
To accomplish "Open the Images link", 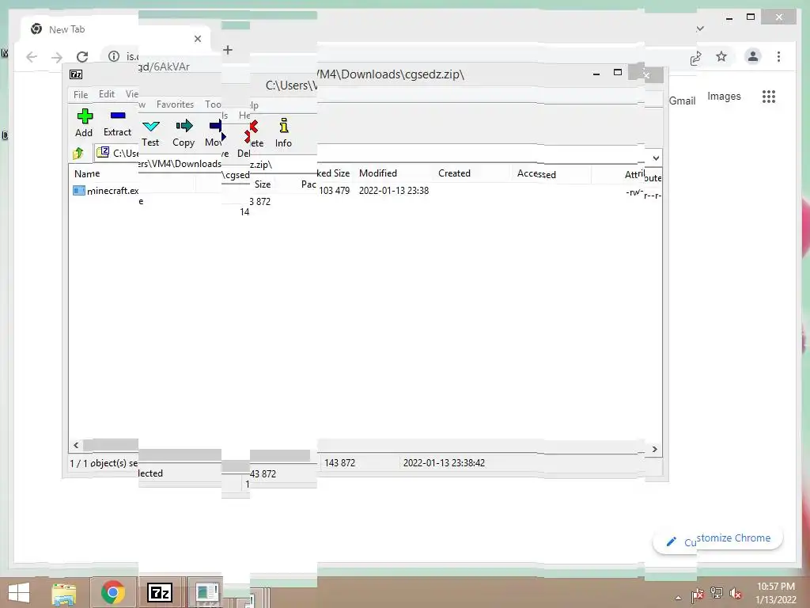I will click(x=724, y=96).
